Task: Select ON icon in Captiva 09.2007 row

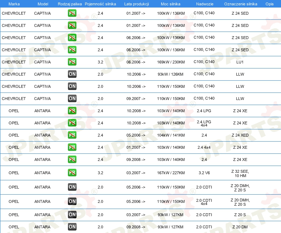Action: (x=72, y=99)
